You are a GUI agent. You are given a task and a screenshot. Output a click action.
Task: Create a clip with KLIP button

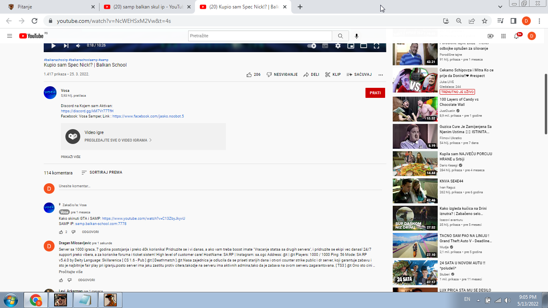coord(333,75)
